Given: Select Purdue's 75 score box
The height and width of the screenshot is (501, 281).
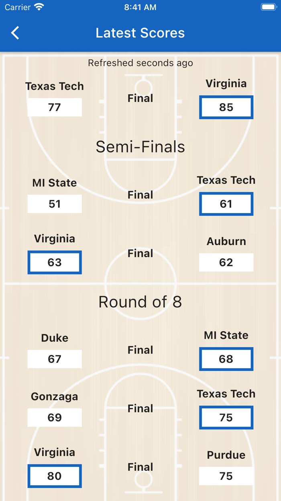Looking at the screenshot, I should click(226, 476).
